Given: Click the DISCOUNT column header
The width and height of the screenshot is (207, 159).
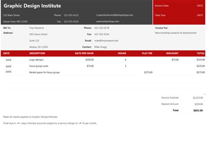Looking at the screenshot, I should click(172, 53).
